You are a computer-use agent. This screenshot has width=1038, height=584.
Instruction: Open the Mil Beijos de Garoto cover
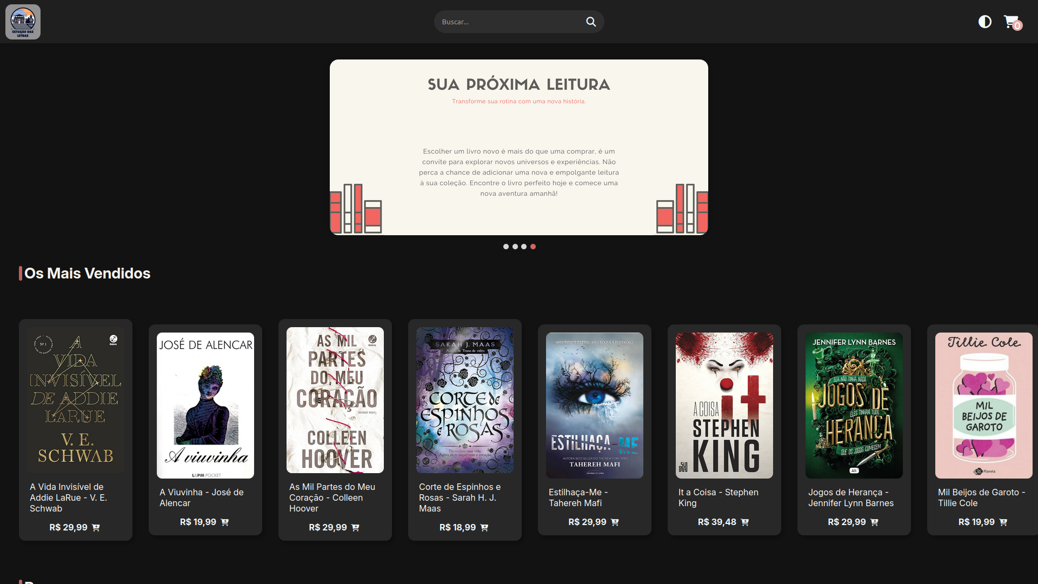pos(983,406)
